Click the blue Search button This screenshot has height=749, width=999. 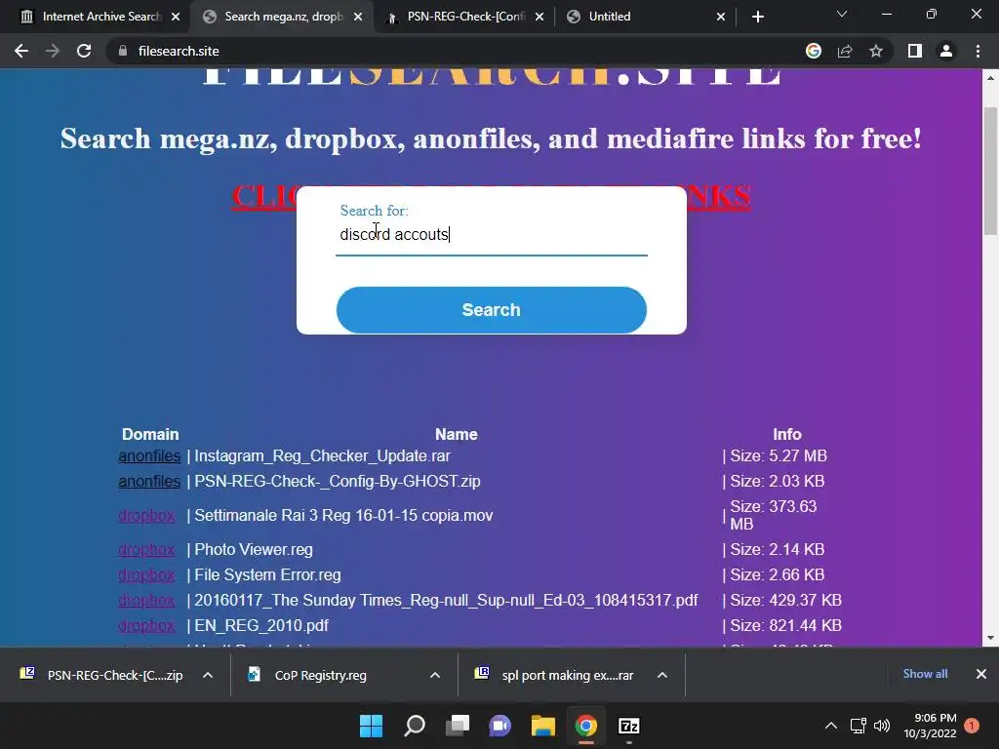click(492, 309)
